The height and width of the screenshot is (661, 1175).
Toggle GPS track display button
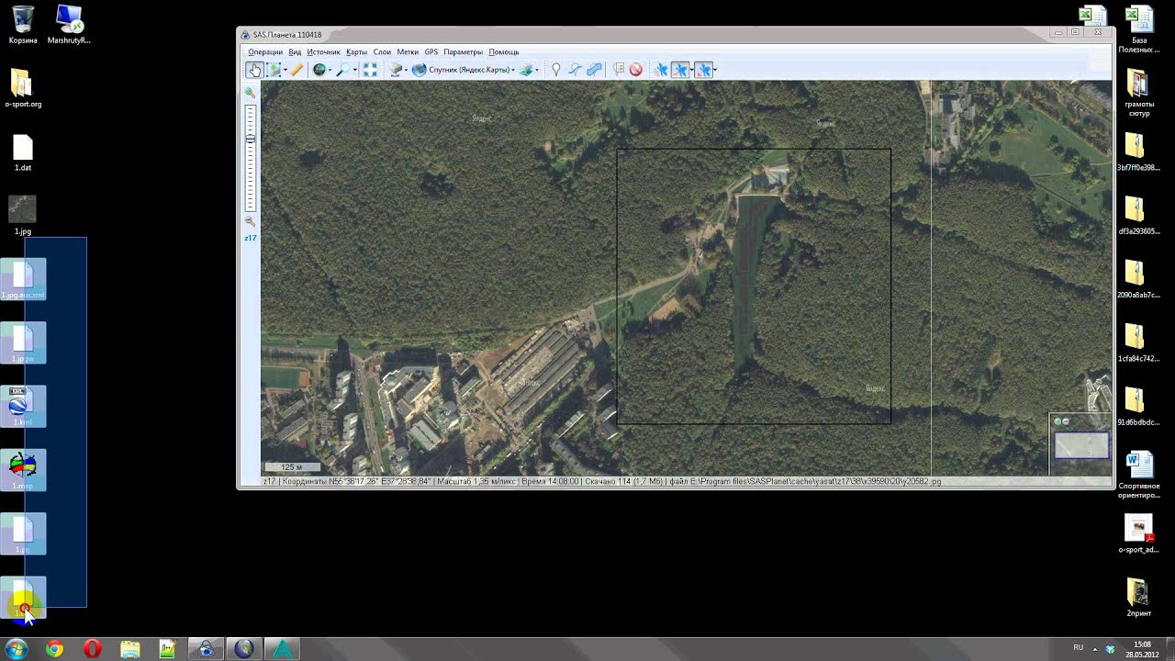tap(679, 70)
